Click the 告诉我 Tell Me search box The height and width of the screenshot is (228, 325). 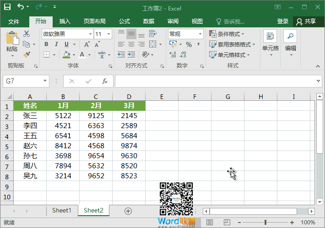(231, 21)
